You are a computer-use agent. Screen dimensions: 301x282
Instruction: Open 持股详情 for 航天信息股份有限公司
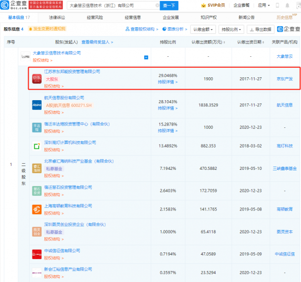[x=168, y=108]
